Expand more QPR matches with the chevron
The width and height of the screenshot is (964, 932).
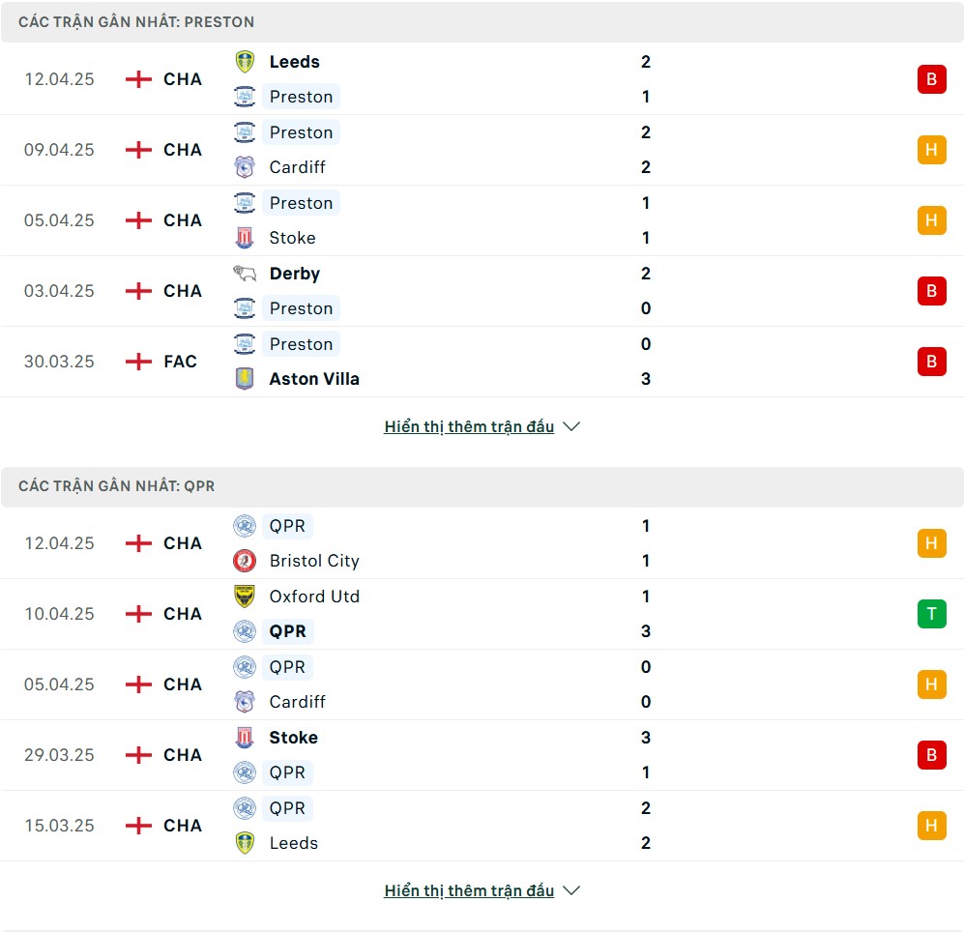pos(571,890)
